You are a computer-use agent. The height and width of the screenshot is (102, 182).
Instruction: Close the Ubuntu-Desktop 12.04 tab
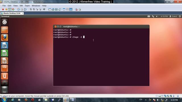(x=22, y=13)
